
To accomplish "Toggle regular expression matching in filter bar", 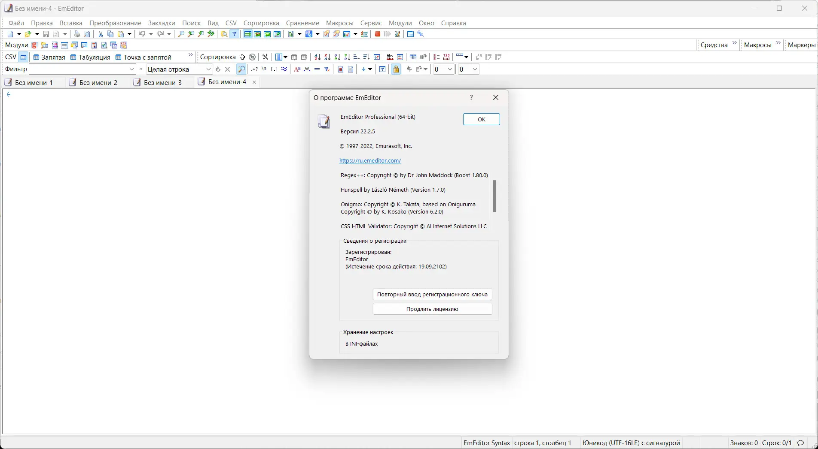I will tap(254, 69).
